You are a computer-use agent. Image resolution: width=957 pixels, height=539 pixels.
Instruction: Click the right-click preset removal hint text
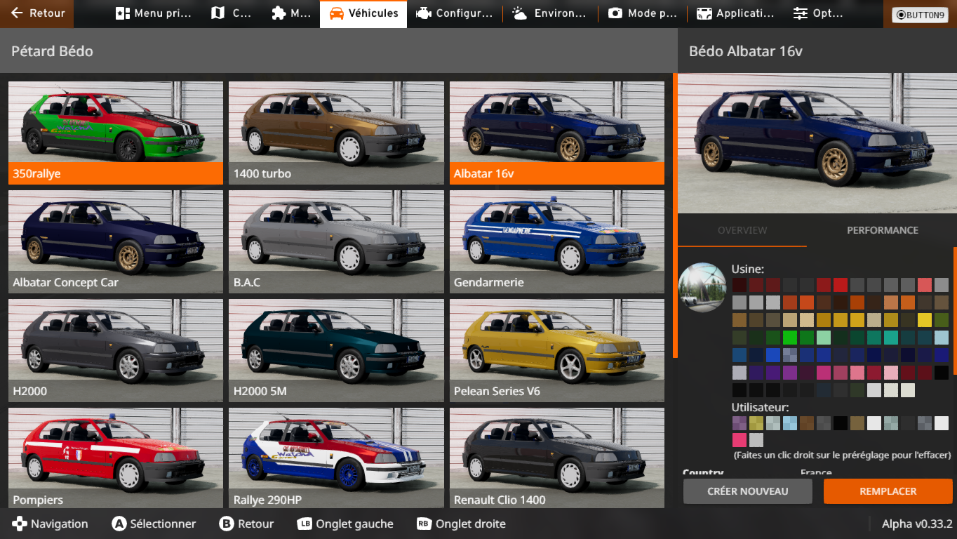[x=842, y=455]
